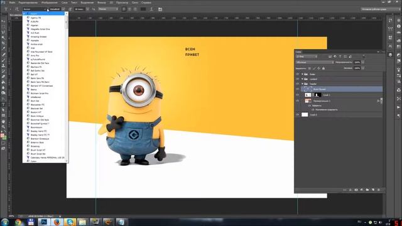Open the anti-aliasing Резкое dropdown
The height and width of the screenshot is (226, 402).
point(108,9)
